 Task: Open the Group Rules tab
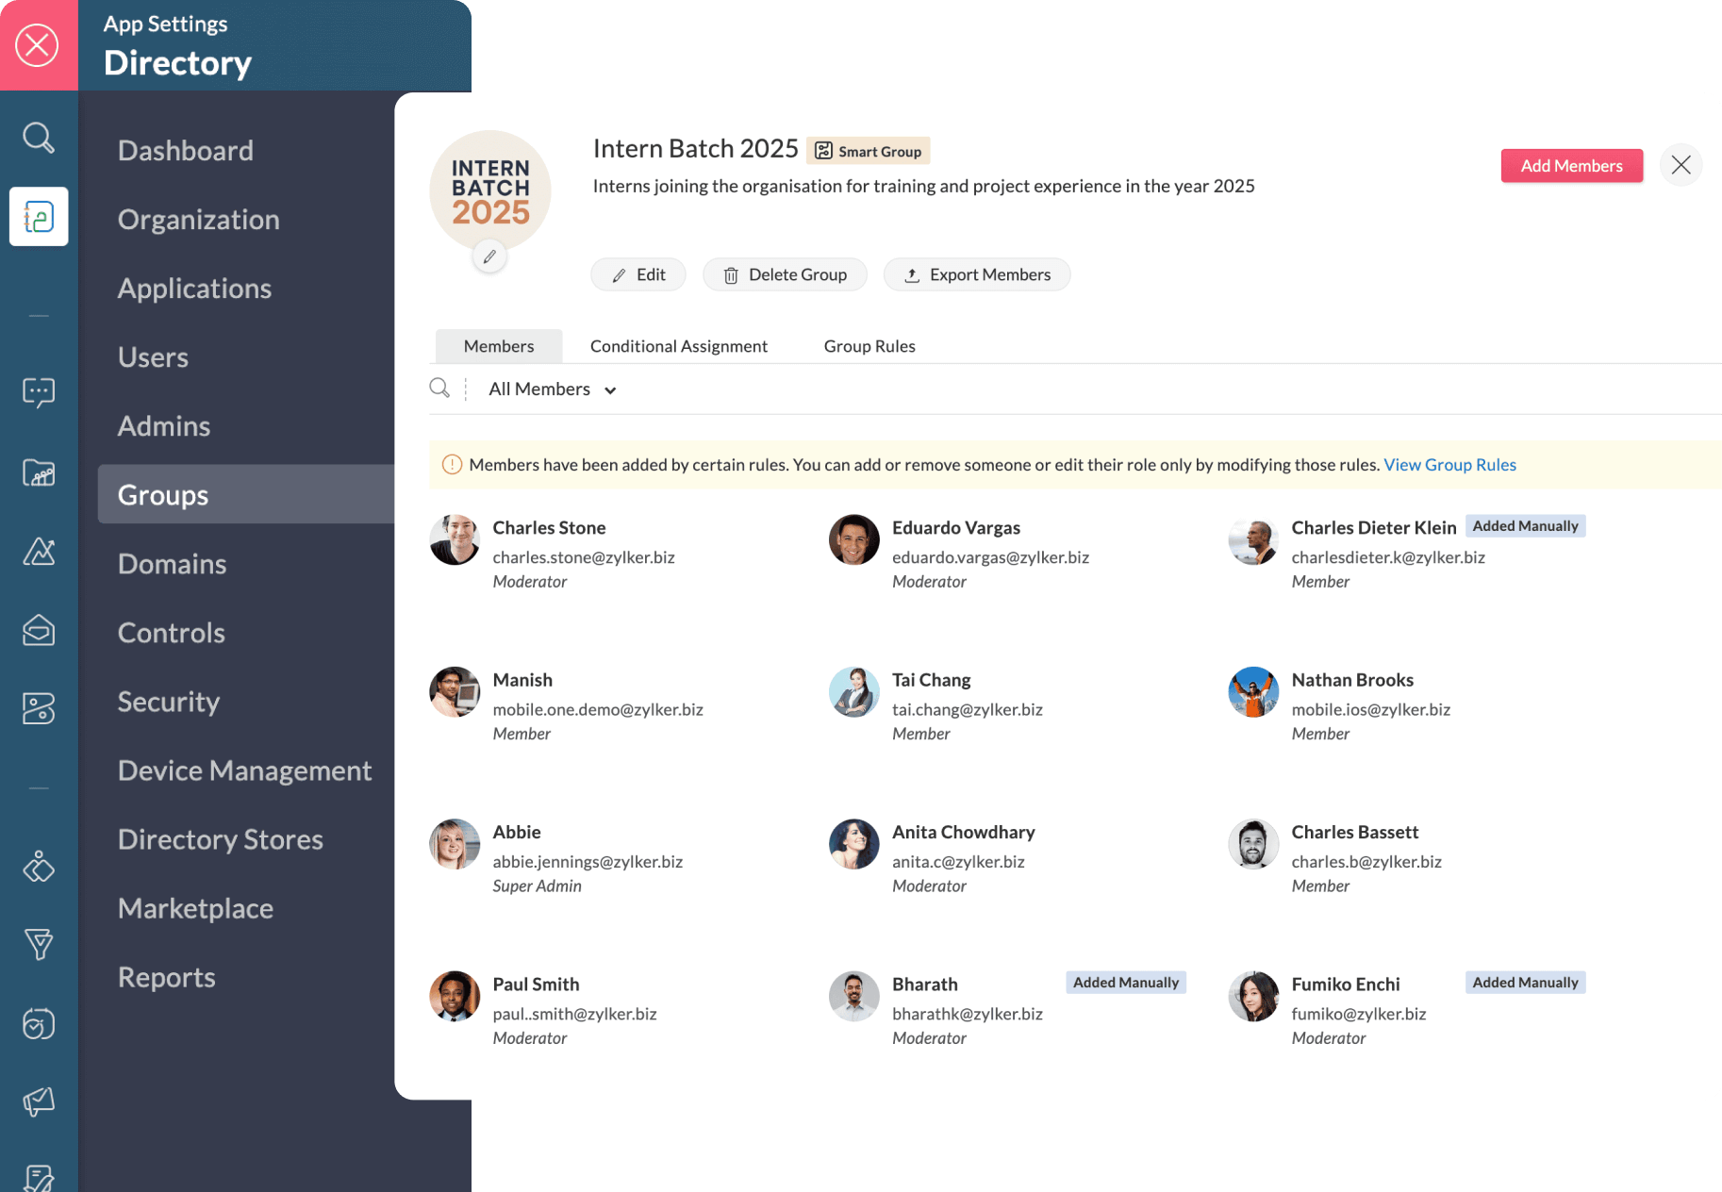[869, 345]
